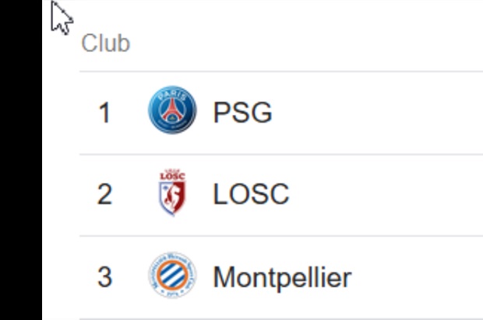Sort by the Club column header
The width and height of the screenshot is (483, 320).
point(106,43)
